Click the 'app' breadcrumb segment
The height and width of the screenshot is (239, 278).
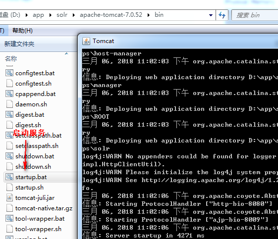pos(38,15)
